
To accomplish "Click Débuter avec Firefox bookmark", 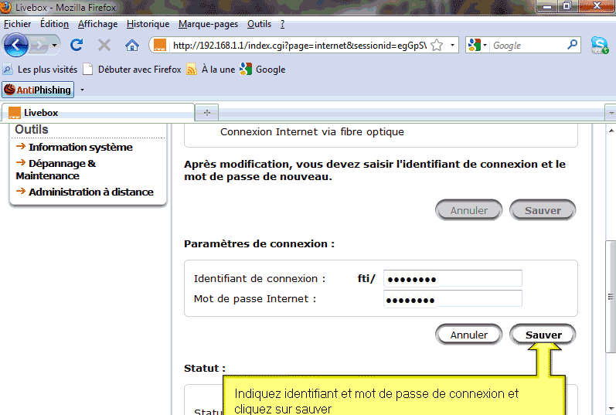I will point(132,70).
